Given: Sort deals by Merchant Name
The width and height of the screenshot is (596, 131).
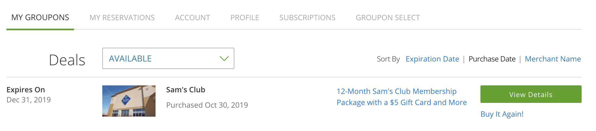Looking at the screenshot, I should [x=553, y=59].
